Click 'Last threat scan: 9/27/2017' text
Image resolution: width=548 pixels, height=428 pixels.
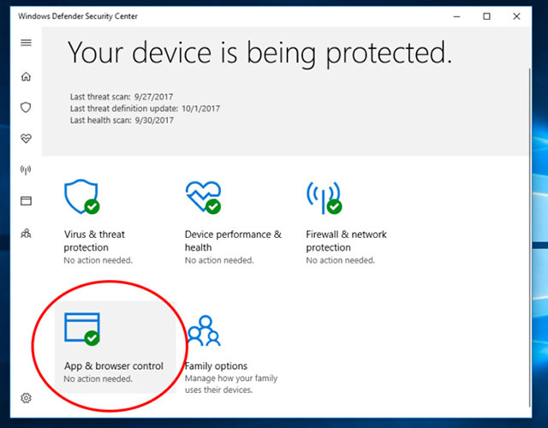(122, 97)
